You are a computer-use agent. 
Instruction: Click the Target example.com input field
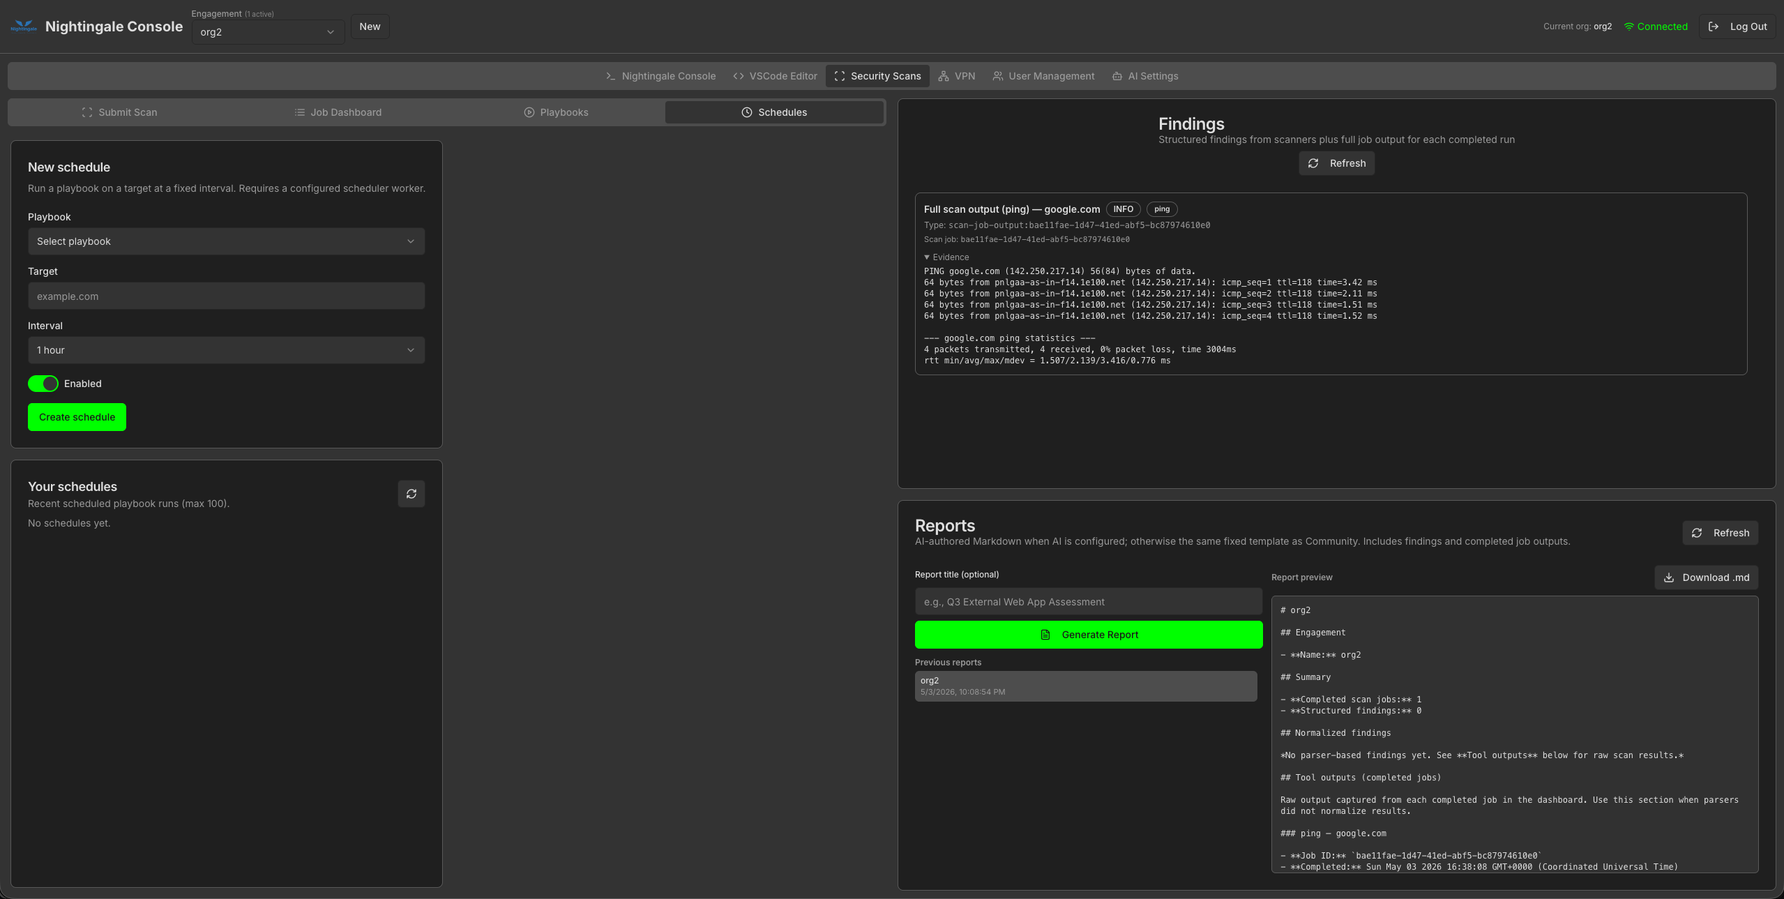226,296
